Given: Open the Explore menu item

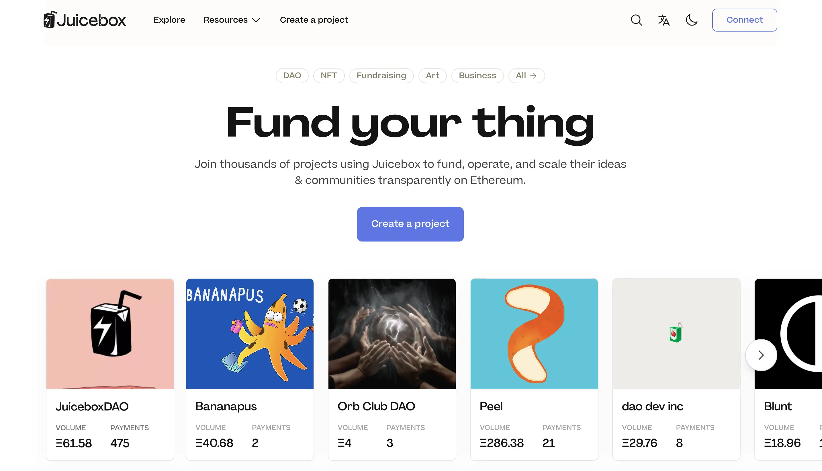Looking at the screenshot, I should pos(169,20).
